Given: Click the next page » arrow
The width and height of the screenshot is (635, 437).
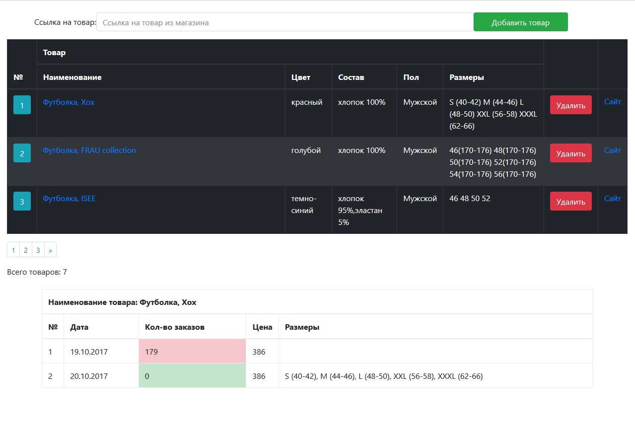Looking at the screenshot, I should pyautogui.click(x=50, y=250).
